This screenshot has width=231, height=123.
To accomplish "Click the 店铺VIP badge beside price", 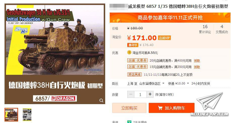I will point(164,38).
